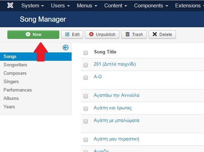Open song Αγάπη και έρωτας
Image resolution: width=204 pixels, height=152 pixels.
point(113,108)
